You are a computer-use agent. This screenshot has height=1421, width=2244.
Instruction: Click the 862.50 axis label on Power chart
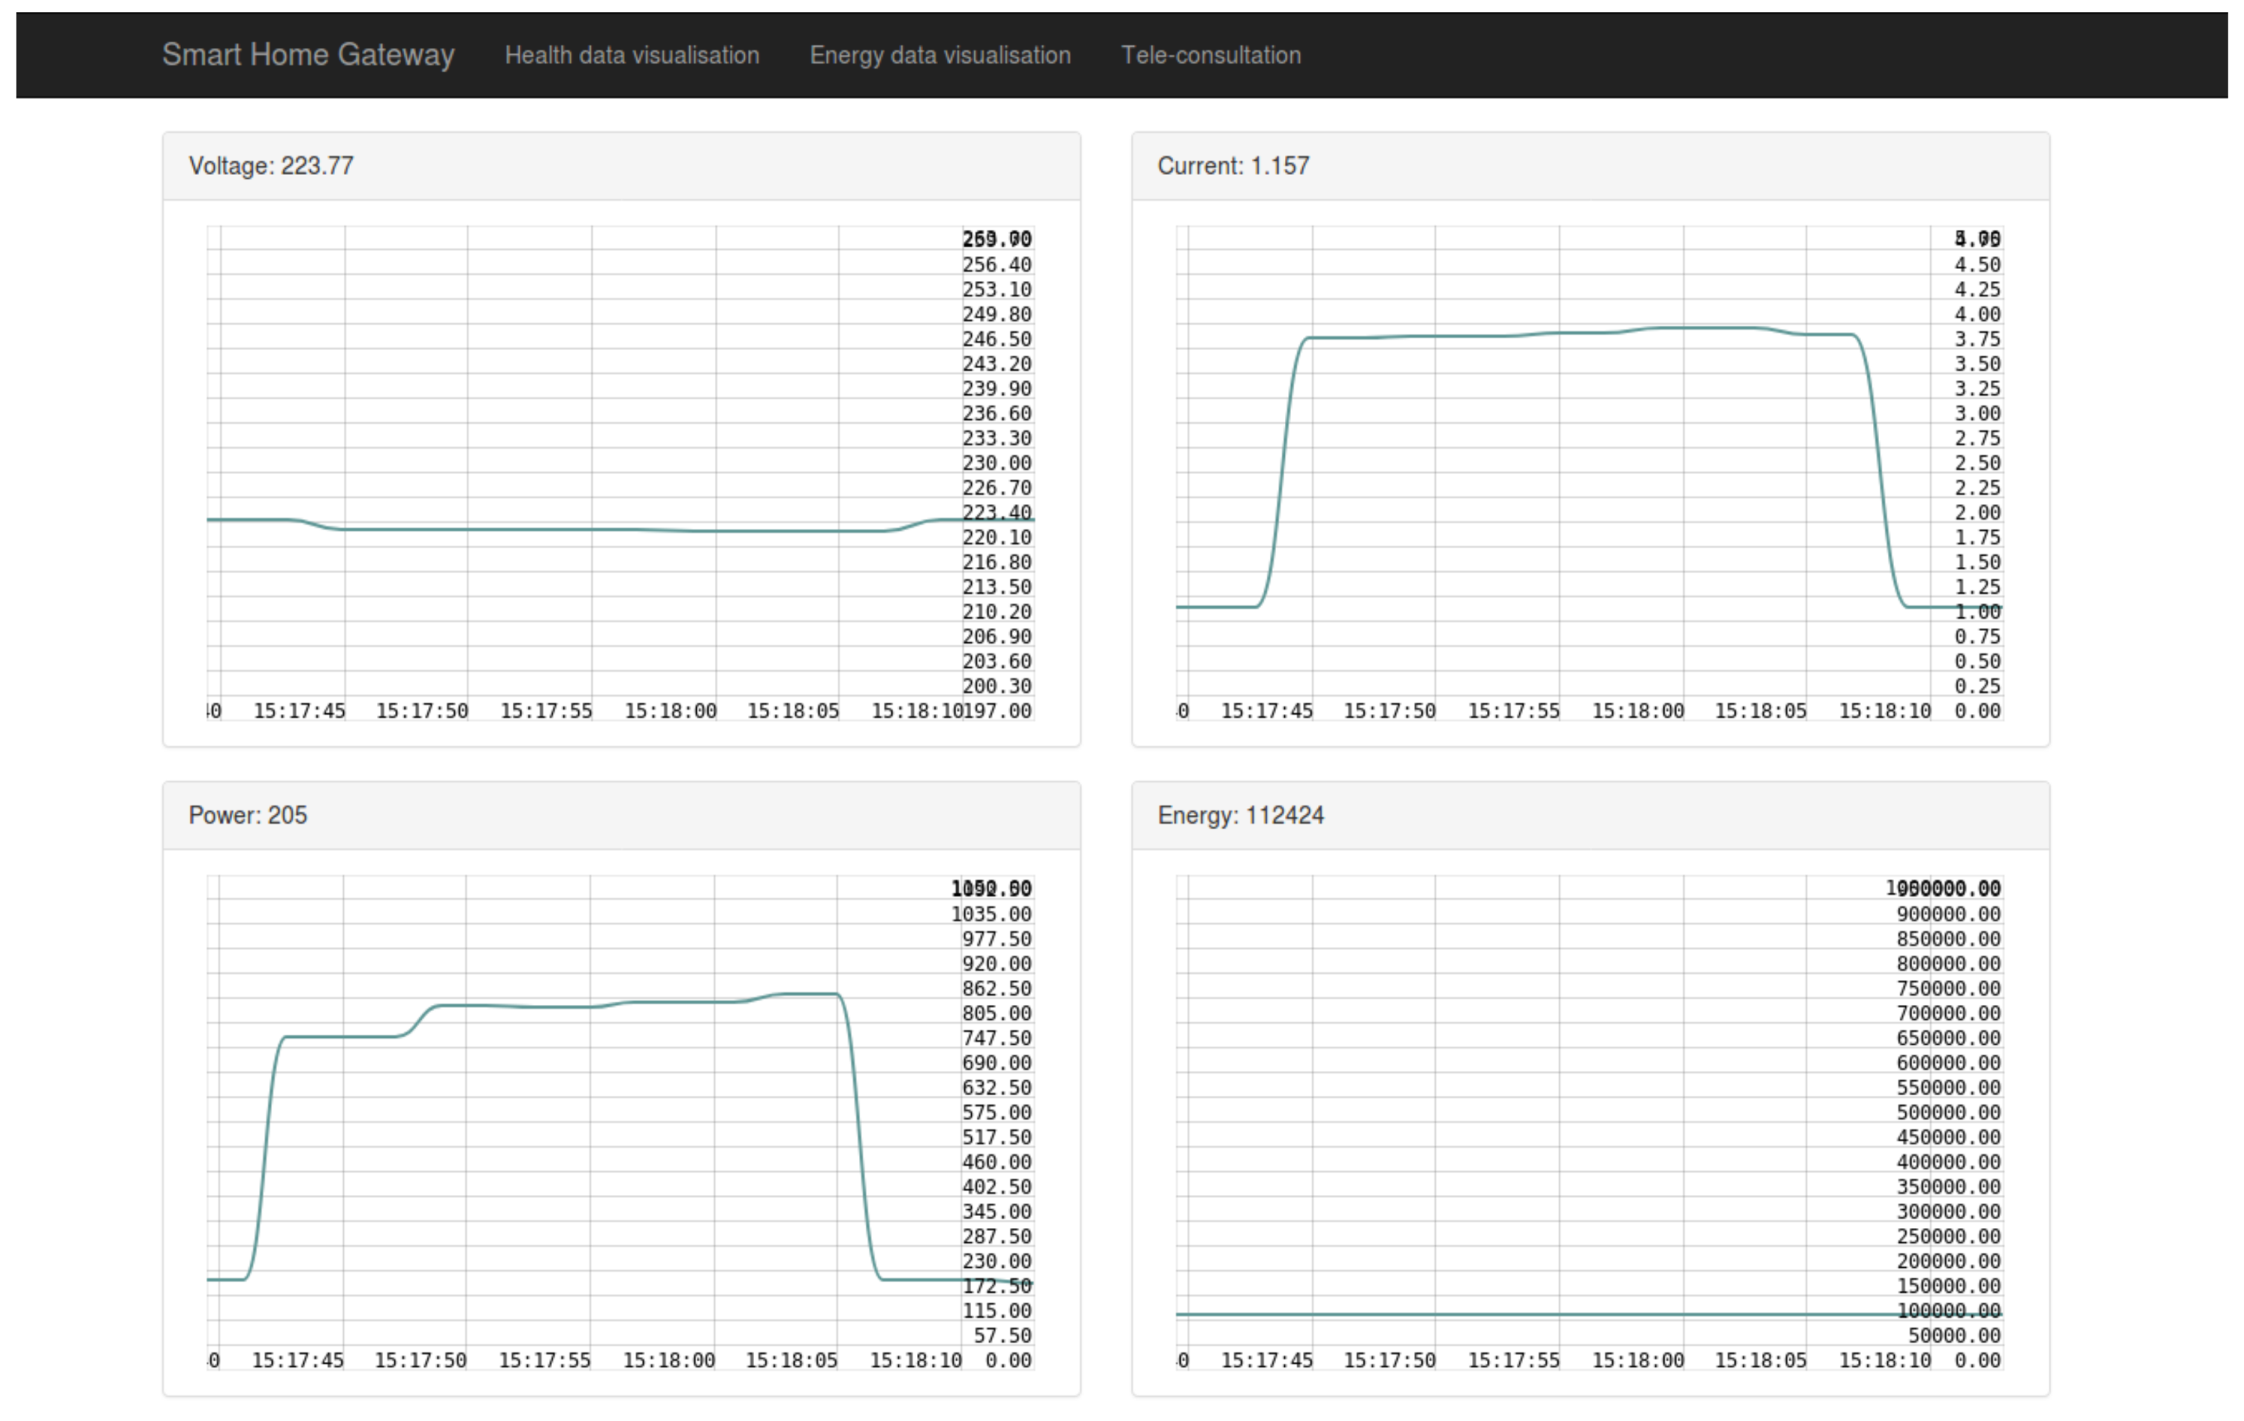pos(996,988)
